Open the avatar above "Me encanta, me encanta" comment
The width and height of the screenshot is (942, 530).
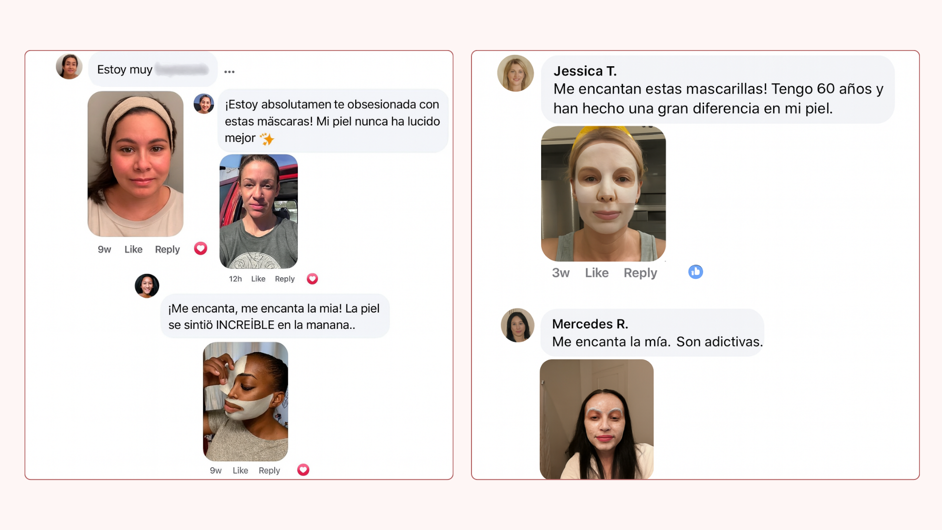(x=147, y=286)
